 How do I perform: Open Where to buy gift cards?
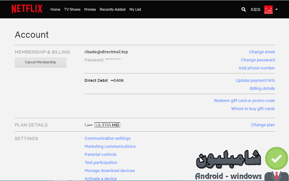[253, 109]
